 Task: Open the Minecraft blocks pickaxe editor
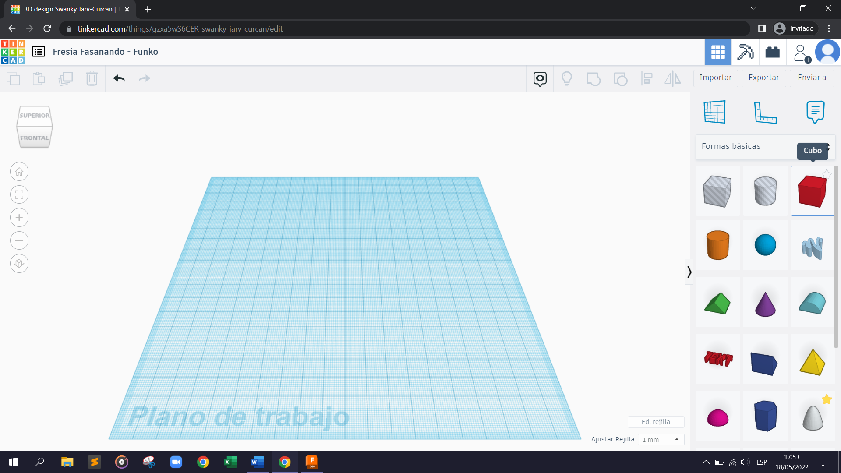pos(745,52)
